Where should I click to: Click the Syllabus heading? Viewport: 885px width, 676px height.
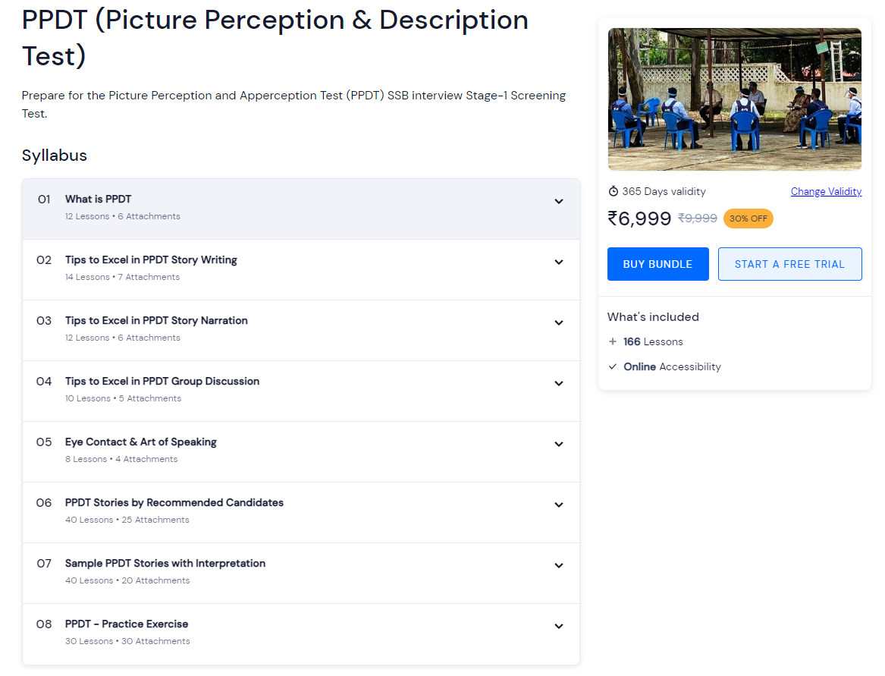coord(54,156)
